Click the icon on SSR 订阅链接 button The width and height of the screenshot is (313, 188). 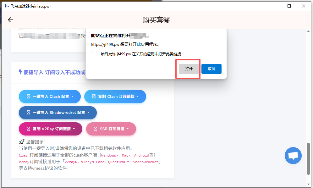coord(96,129)
